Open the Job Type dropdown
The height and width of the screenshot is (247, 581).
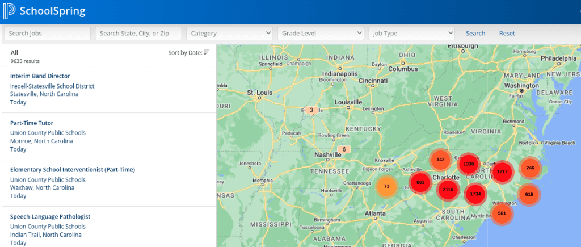(411, 34)
